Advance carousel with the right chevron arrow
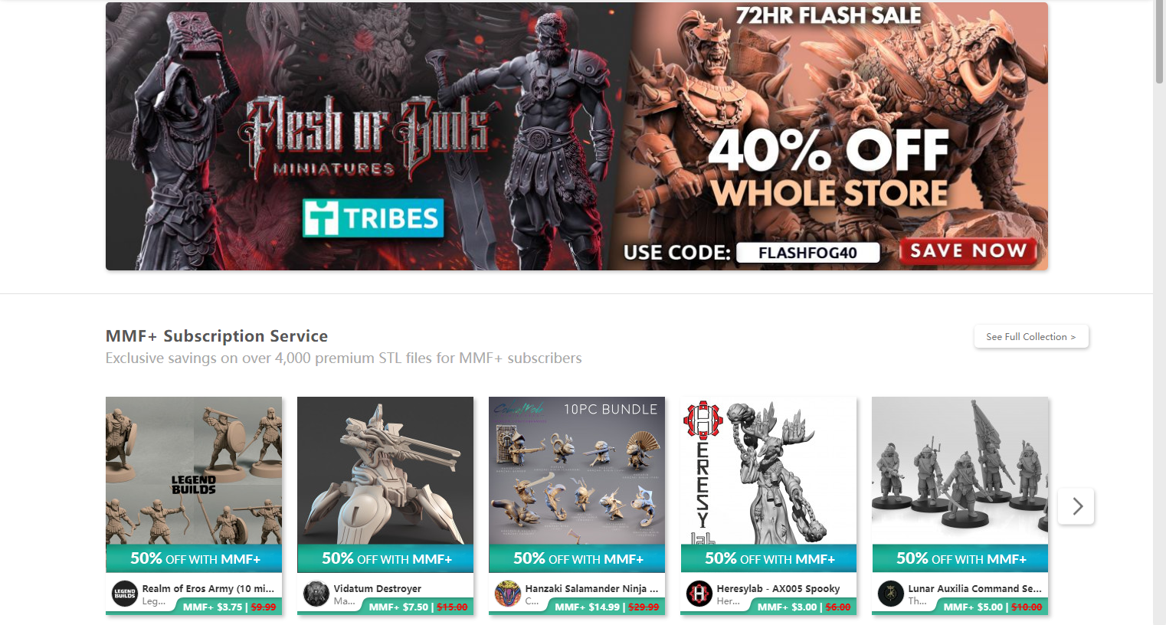1166x625 pixels. click(x=1076, y=506)
